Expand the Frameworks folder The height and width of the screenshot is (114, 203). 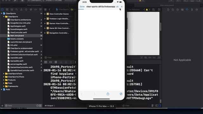(4, 86)
